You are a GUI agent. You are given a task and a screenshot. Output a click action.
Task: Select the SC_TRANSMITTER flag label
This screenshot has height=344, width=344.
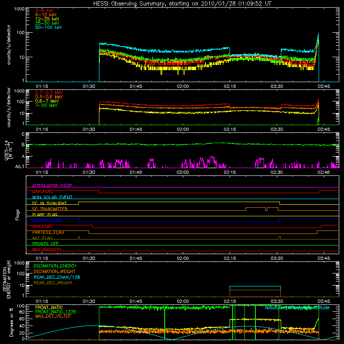(50, 209)
